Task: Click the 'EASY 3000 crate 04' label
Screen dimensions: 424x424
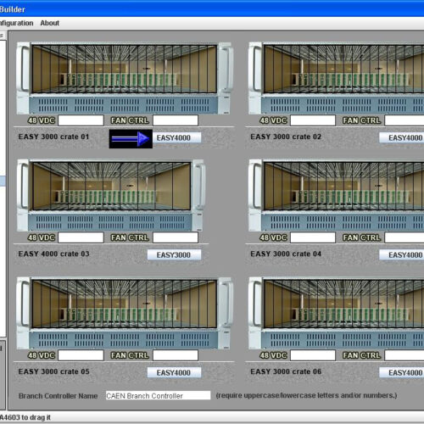Action: tap(286, 254)
